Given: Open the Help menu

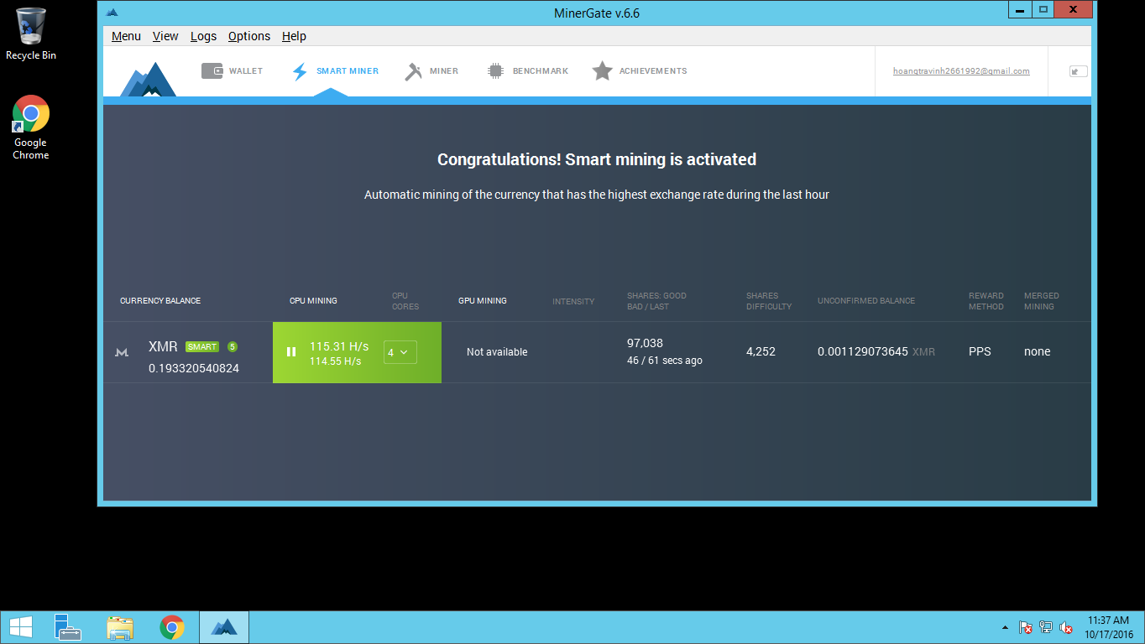Looking at the screenshot, I should (x=294, y=36).
